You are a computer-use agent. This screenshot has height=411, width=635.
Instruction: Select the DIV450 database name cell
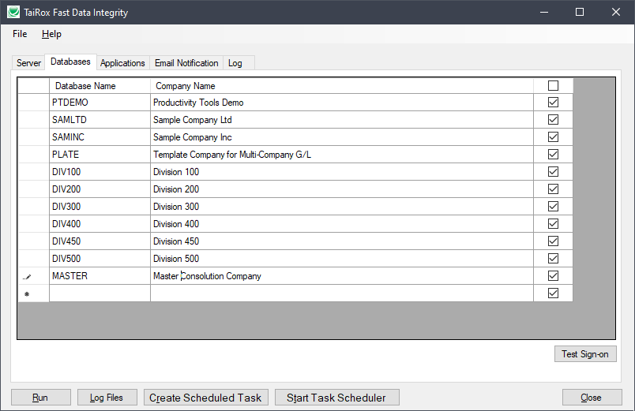[x=100, y=241]
